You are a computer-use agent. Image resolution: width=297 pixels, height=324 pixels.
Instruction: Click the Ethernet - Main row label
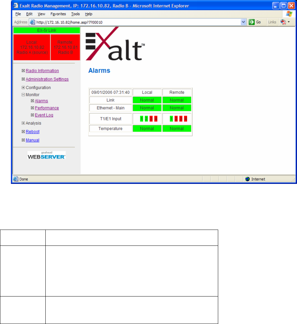coord(111,108)
